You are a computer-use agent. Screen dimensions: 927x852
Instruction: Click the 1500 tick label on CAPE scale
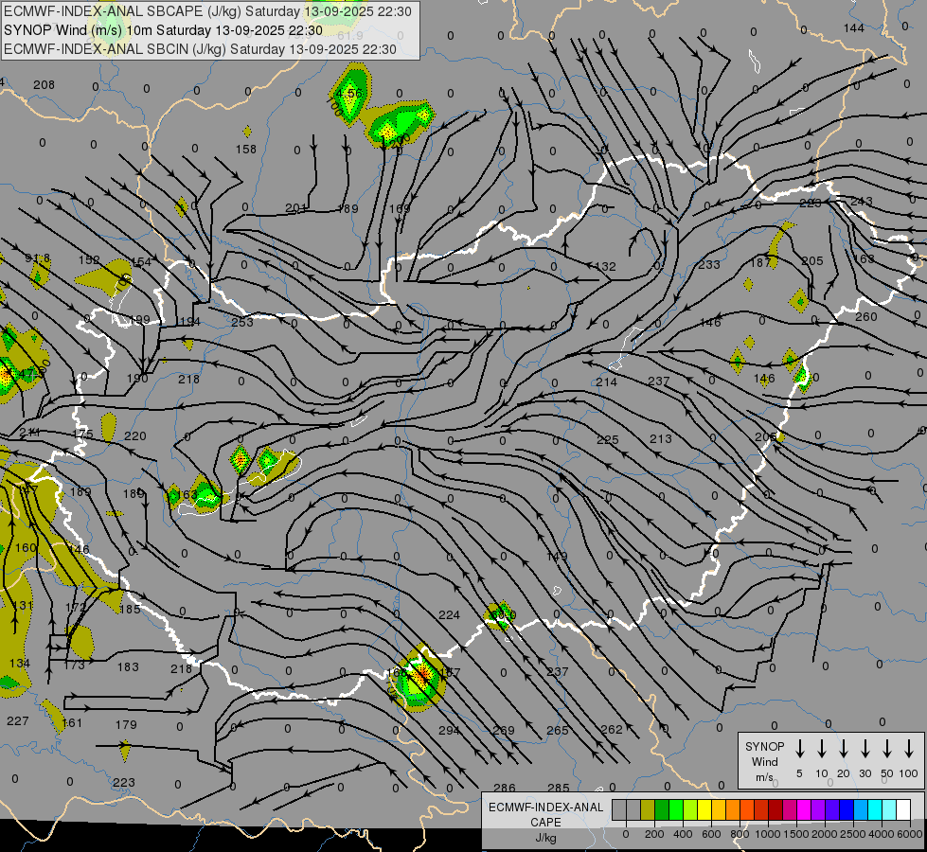(795, 834)
